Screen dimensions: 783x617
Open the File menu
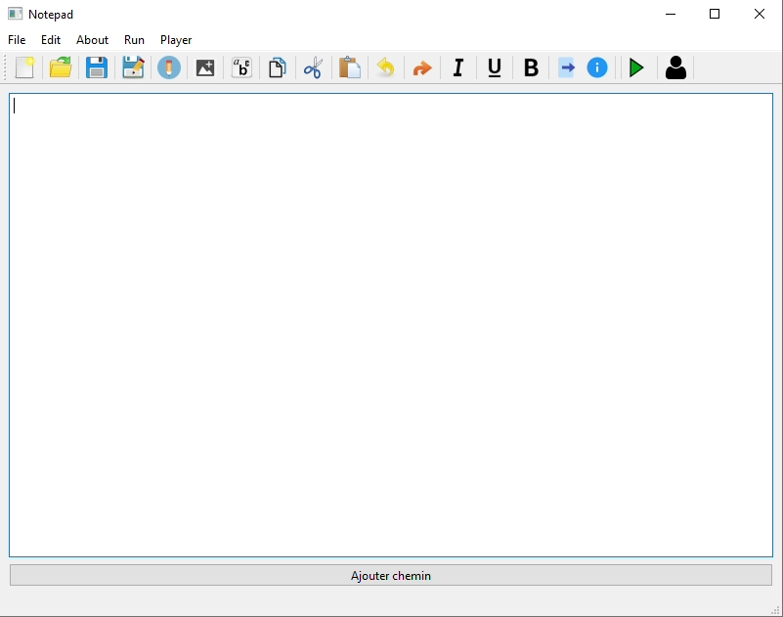(x=17, y=40)
